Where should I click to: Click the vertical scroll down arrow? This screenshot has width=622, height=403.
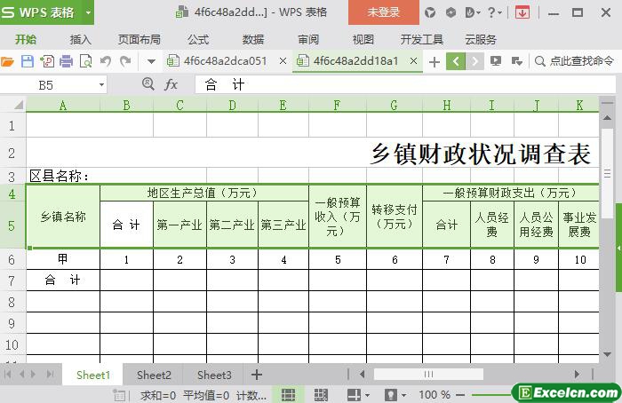(607, 355)
